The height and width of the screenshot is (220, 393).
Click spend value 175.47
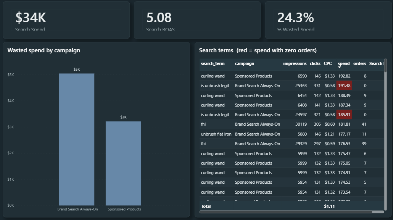click(344, 154)
